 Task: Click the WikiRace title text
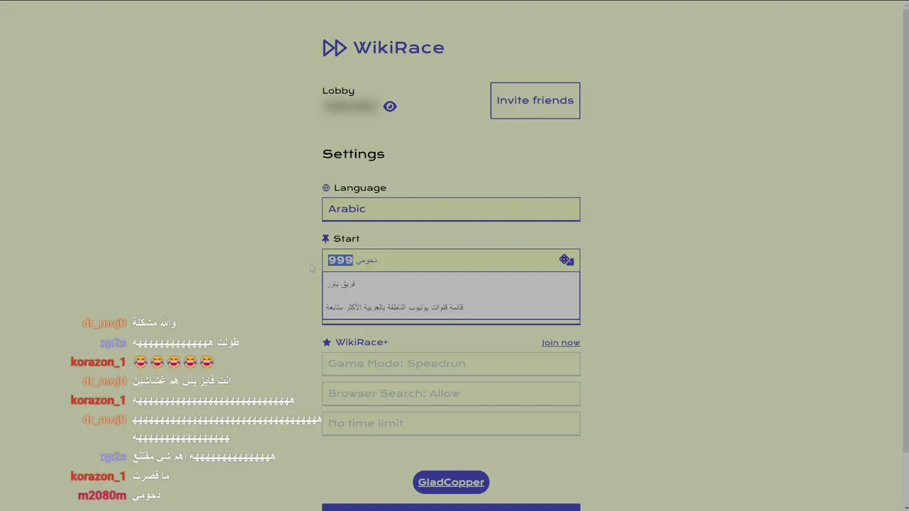398,48
